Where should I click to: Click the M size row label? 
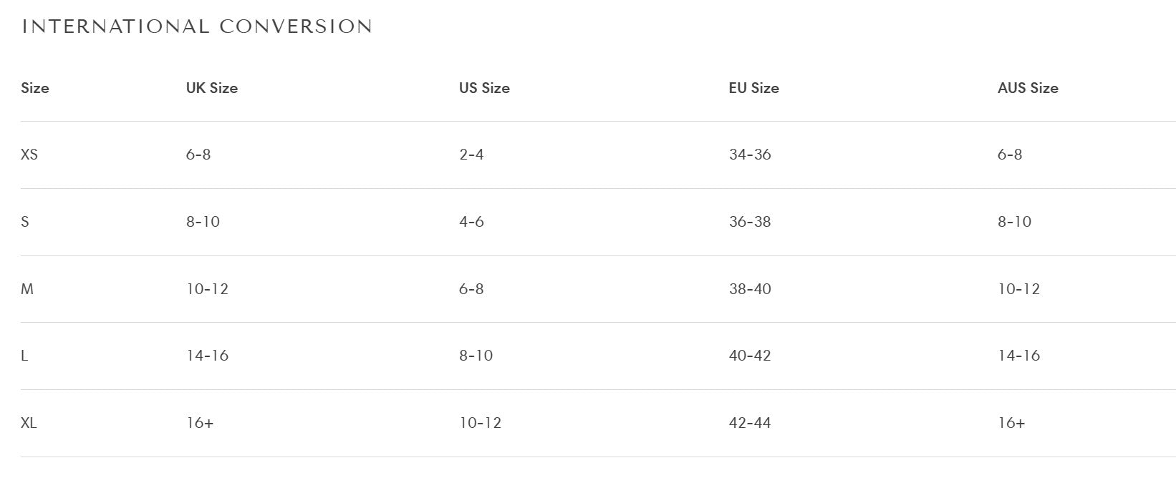click(27, 289)
